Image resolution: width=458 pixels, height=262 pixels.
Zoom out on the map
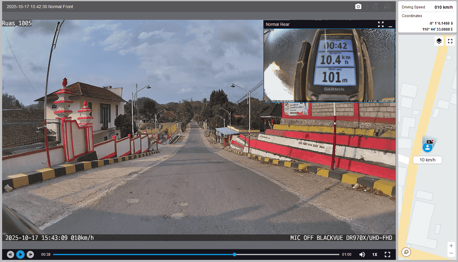(x=451, y=253)
